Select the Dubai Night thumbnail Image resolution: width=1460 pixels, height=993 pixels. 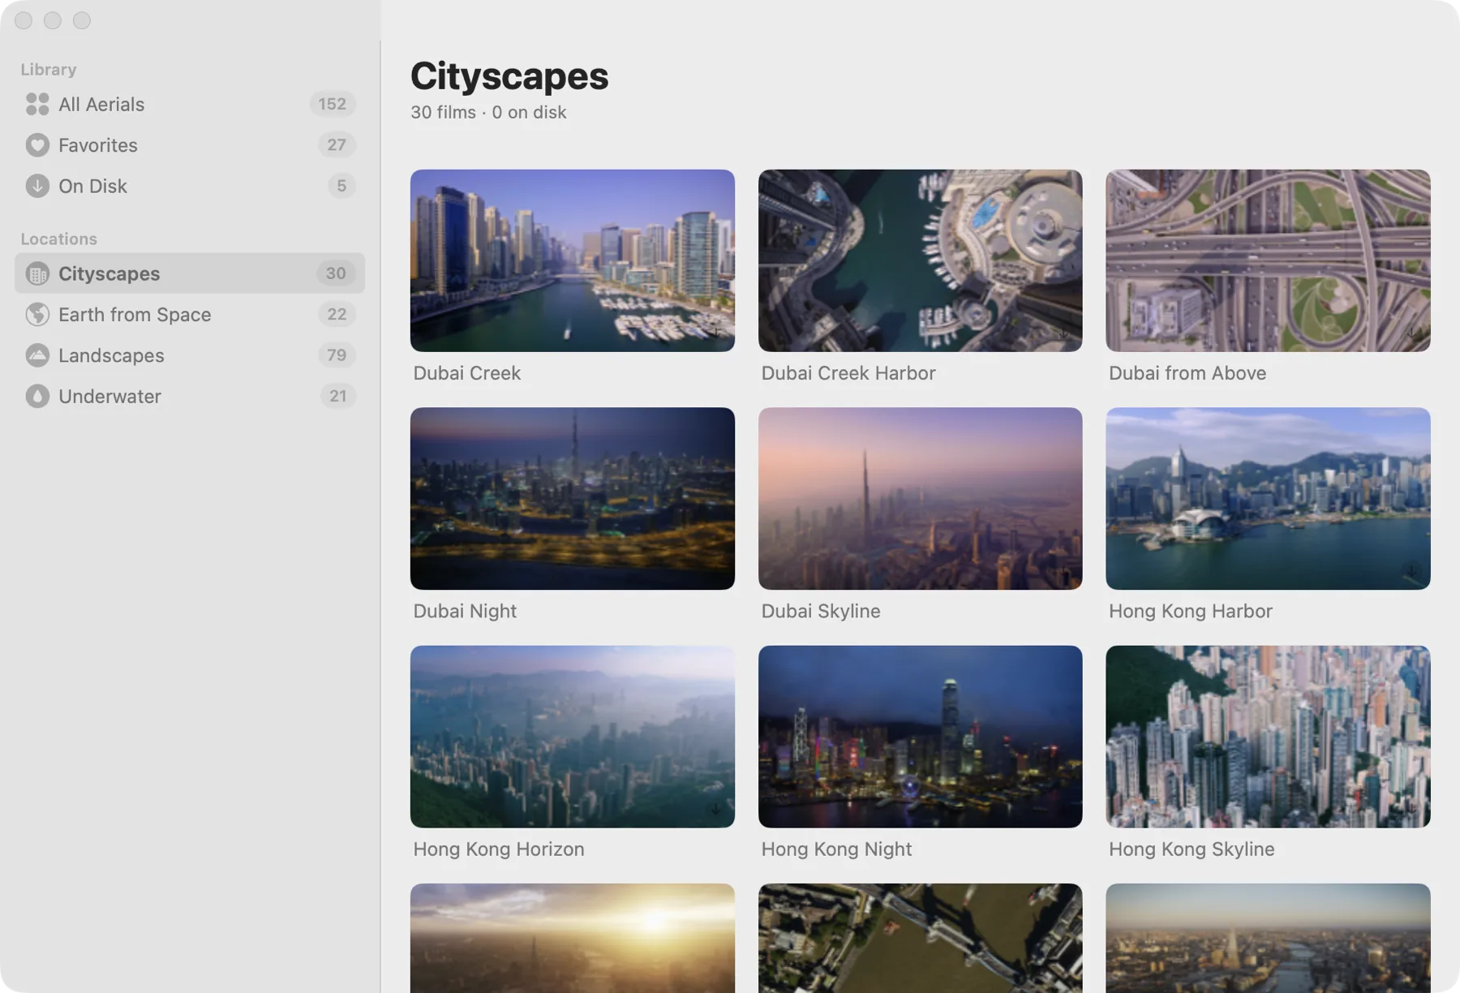pyautogui.click(x=573, y=498)
